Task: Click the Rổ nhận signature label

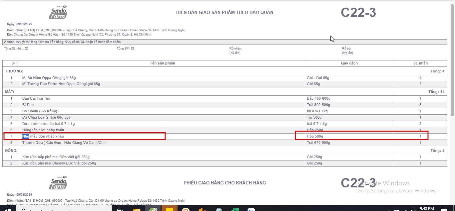Action: [235, 49]
